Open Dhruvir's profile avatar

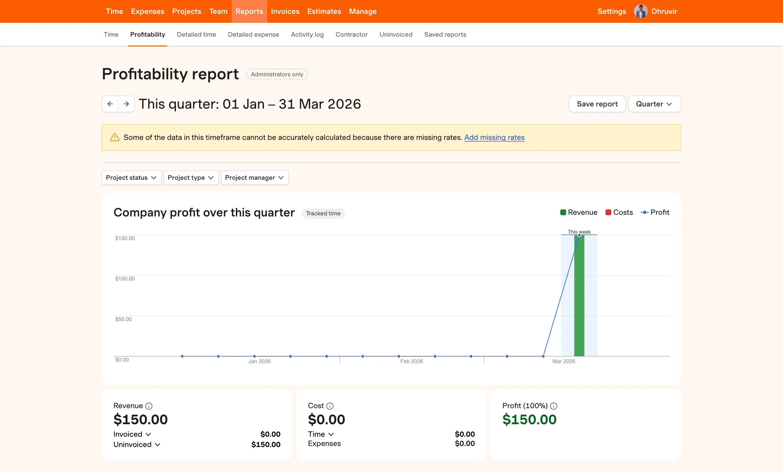(x=641, y=11)
